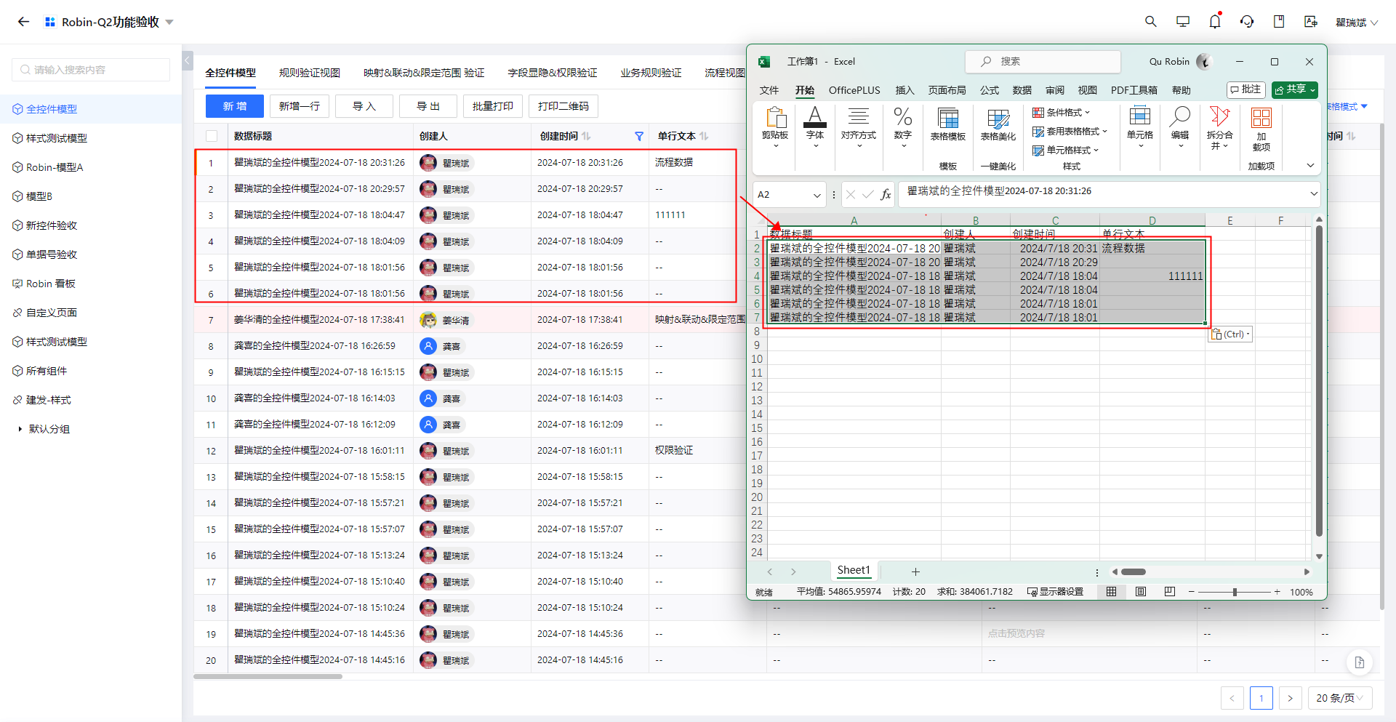Image resolution: width=1396 pixels, height=722 pixels.
Task: Open Excel 文件 menu
Action: click(769, 90)
